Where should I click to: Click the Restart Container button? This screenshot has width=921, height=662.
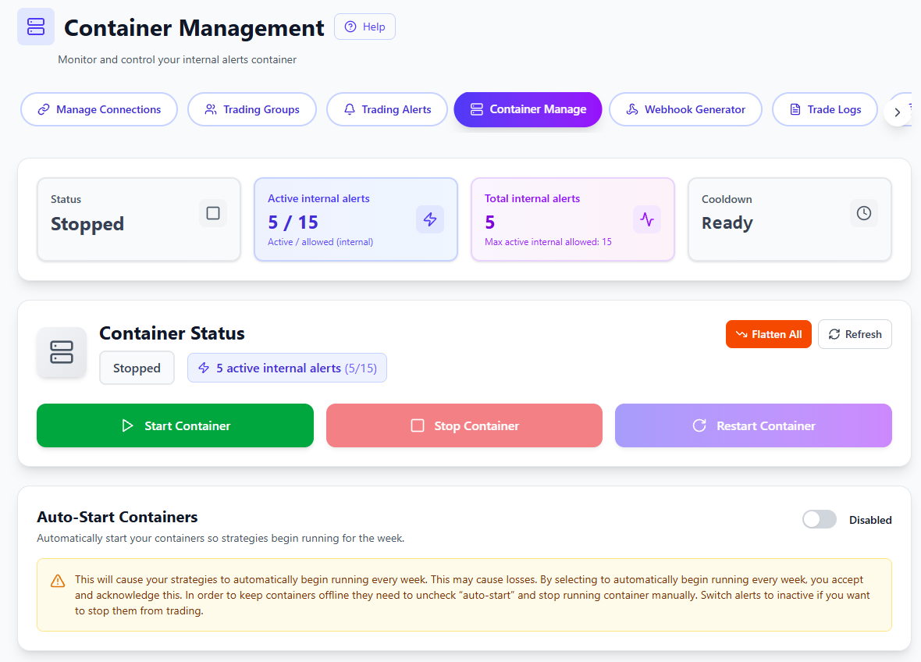(753, 425)
